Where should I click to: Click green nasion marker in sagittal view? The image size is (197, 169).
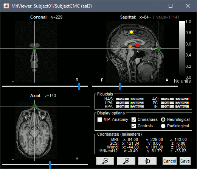click(x=159, y=48)
